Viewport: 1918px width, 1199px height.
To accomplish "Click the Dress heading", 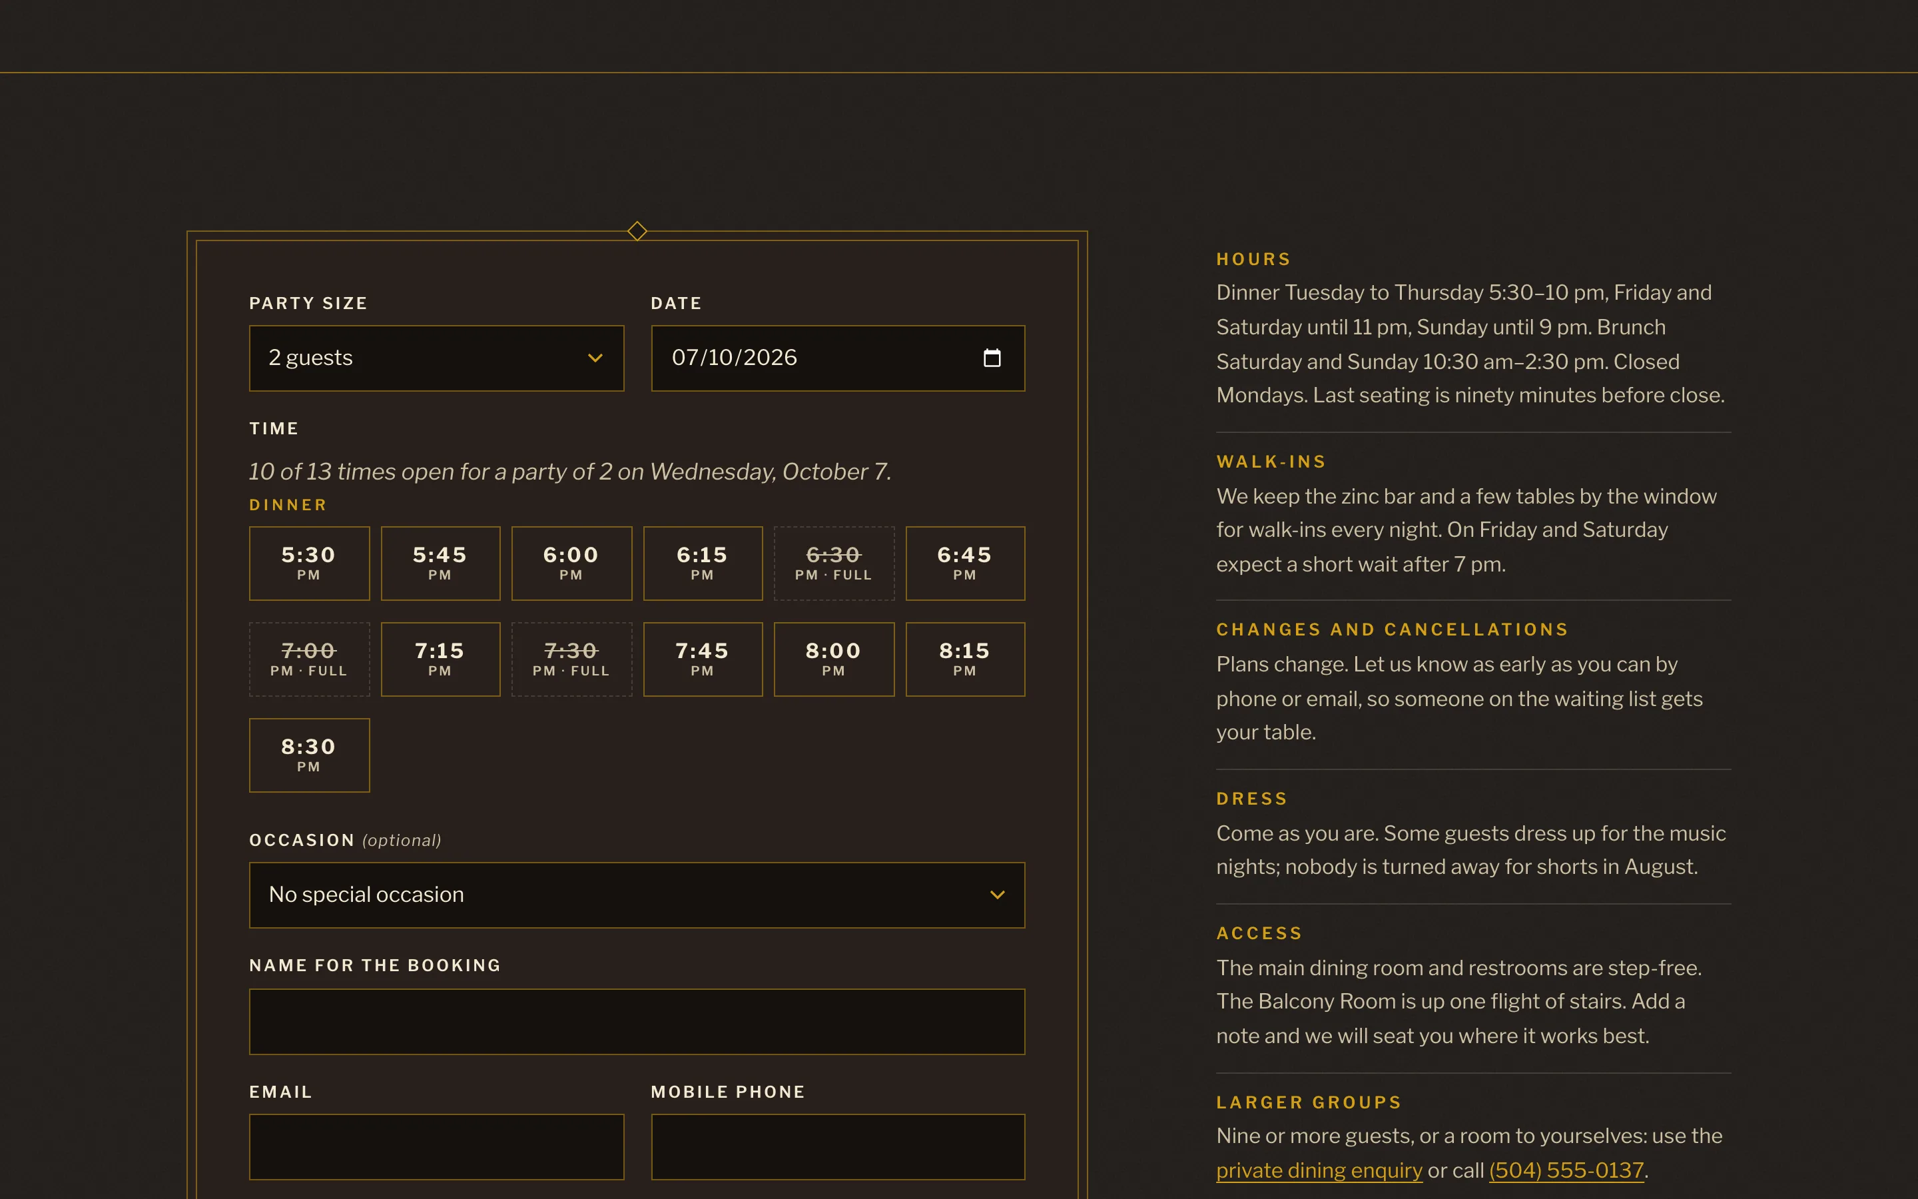I will coord(1252,799).
